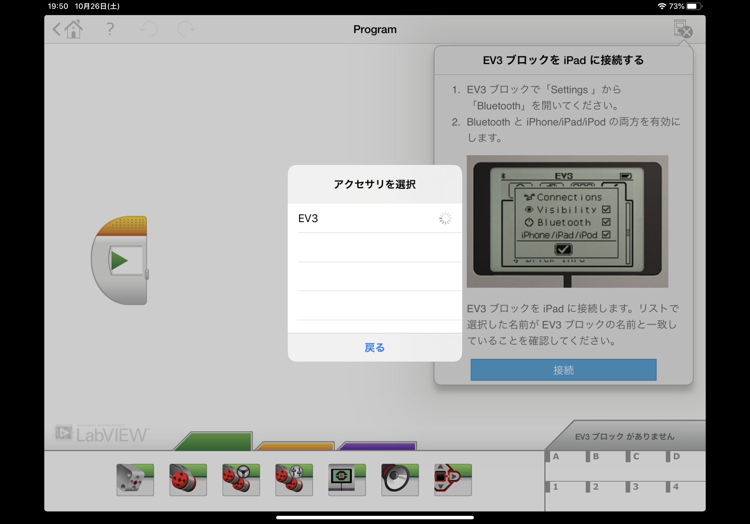This screenshot has height=524, width=750.
Task: Select EV3 in the accessory list
Action: tap(374, 218)
